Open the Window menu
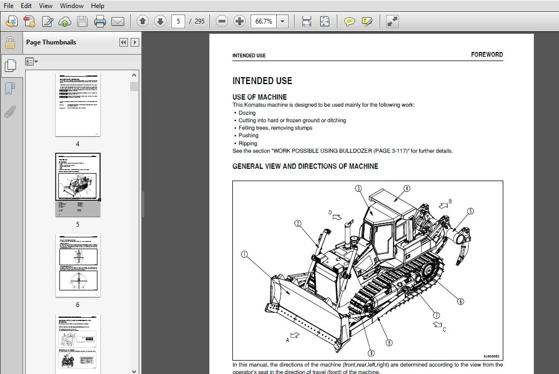The image size is (559, 374). [72, 6]
